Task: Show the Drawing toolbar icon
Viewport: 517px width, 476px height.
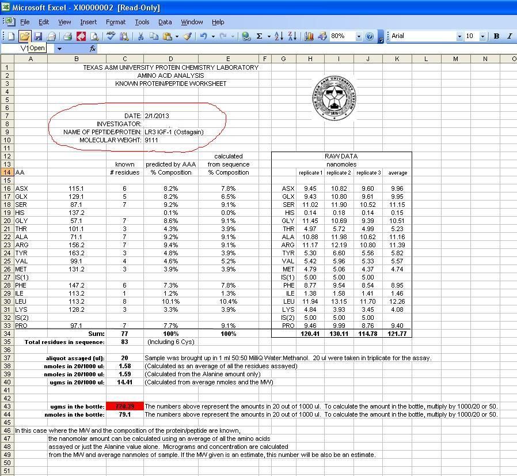Action: click(x=322, y=36)
